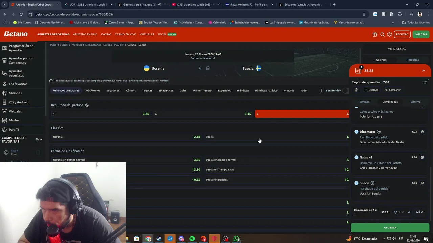Select Mercados principales tab

point(66,90)
